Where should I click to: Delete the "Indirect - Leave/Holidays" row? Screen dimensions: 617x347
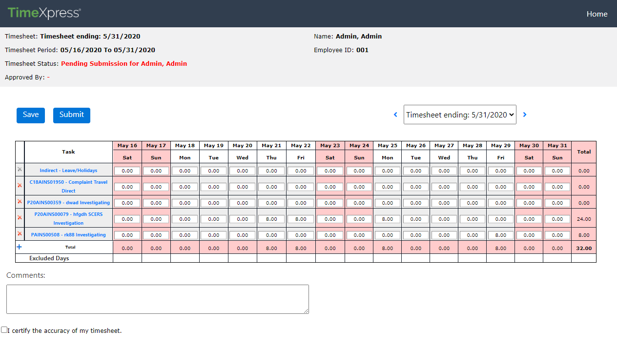click(19, 170)
